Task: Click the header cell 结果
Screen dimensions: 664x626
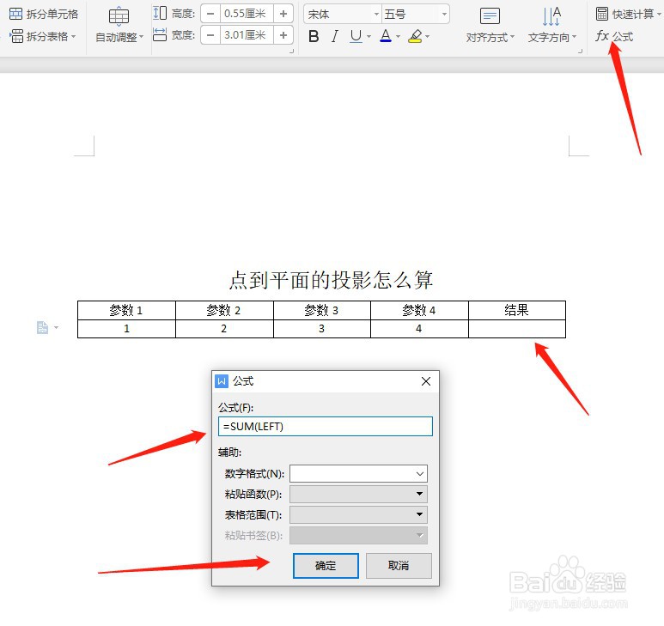Action: pos(516,310)
